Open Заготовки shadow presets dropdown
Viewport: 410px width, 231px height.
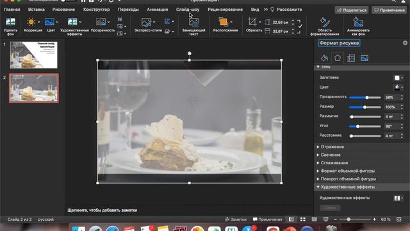398,78
